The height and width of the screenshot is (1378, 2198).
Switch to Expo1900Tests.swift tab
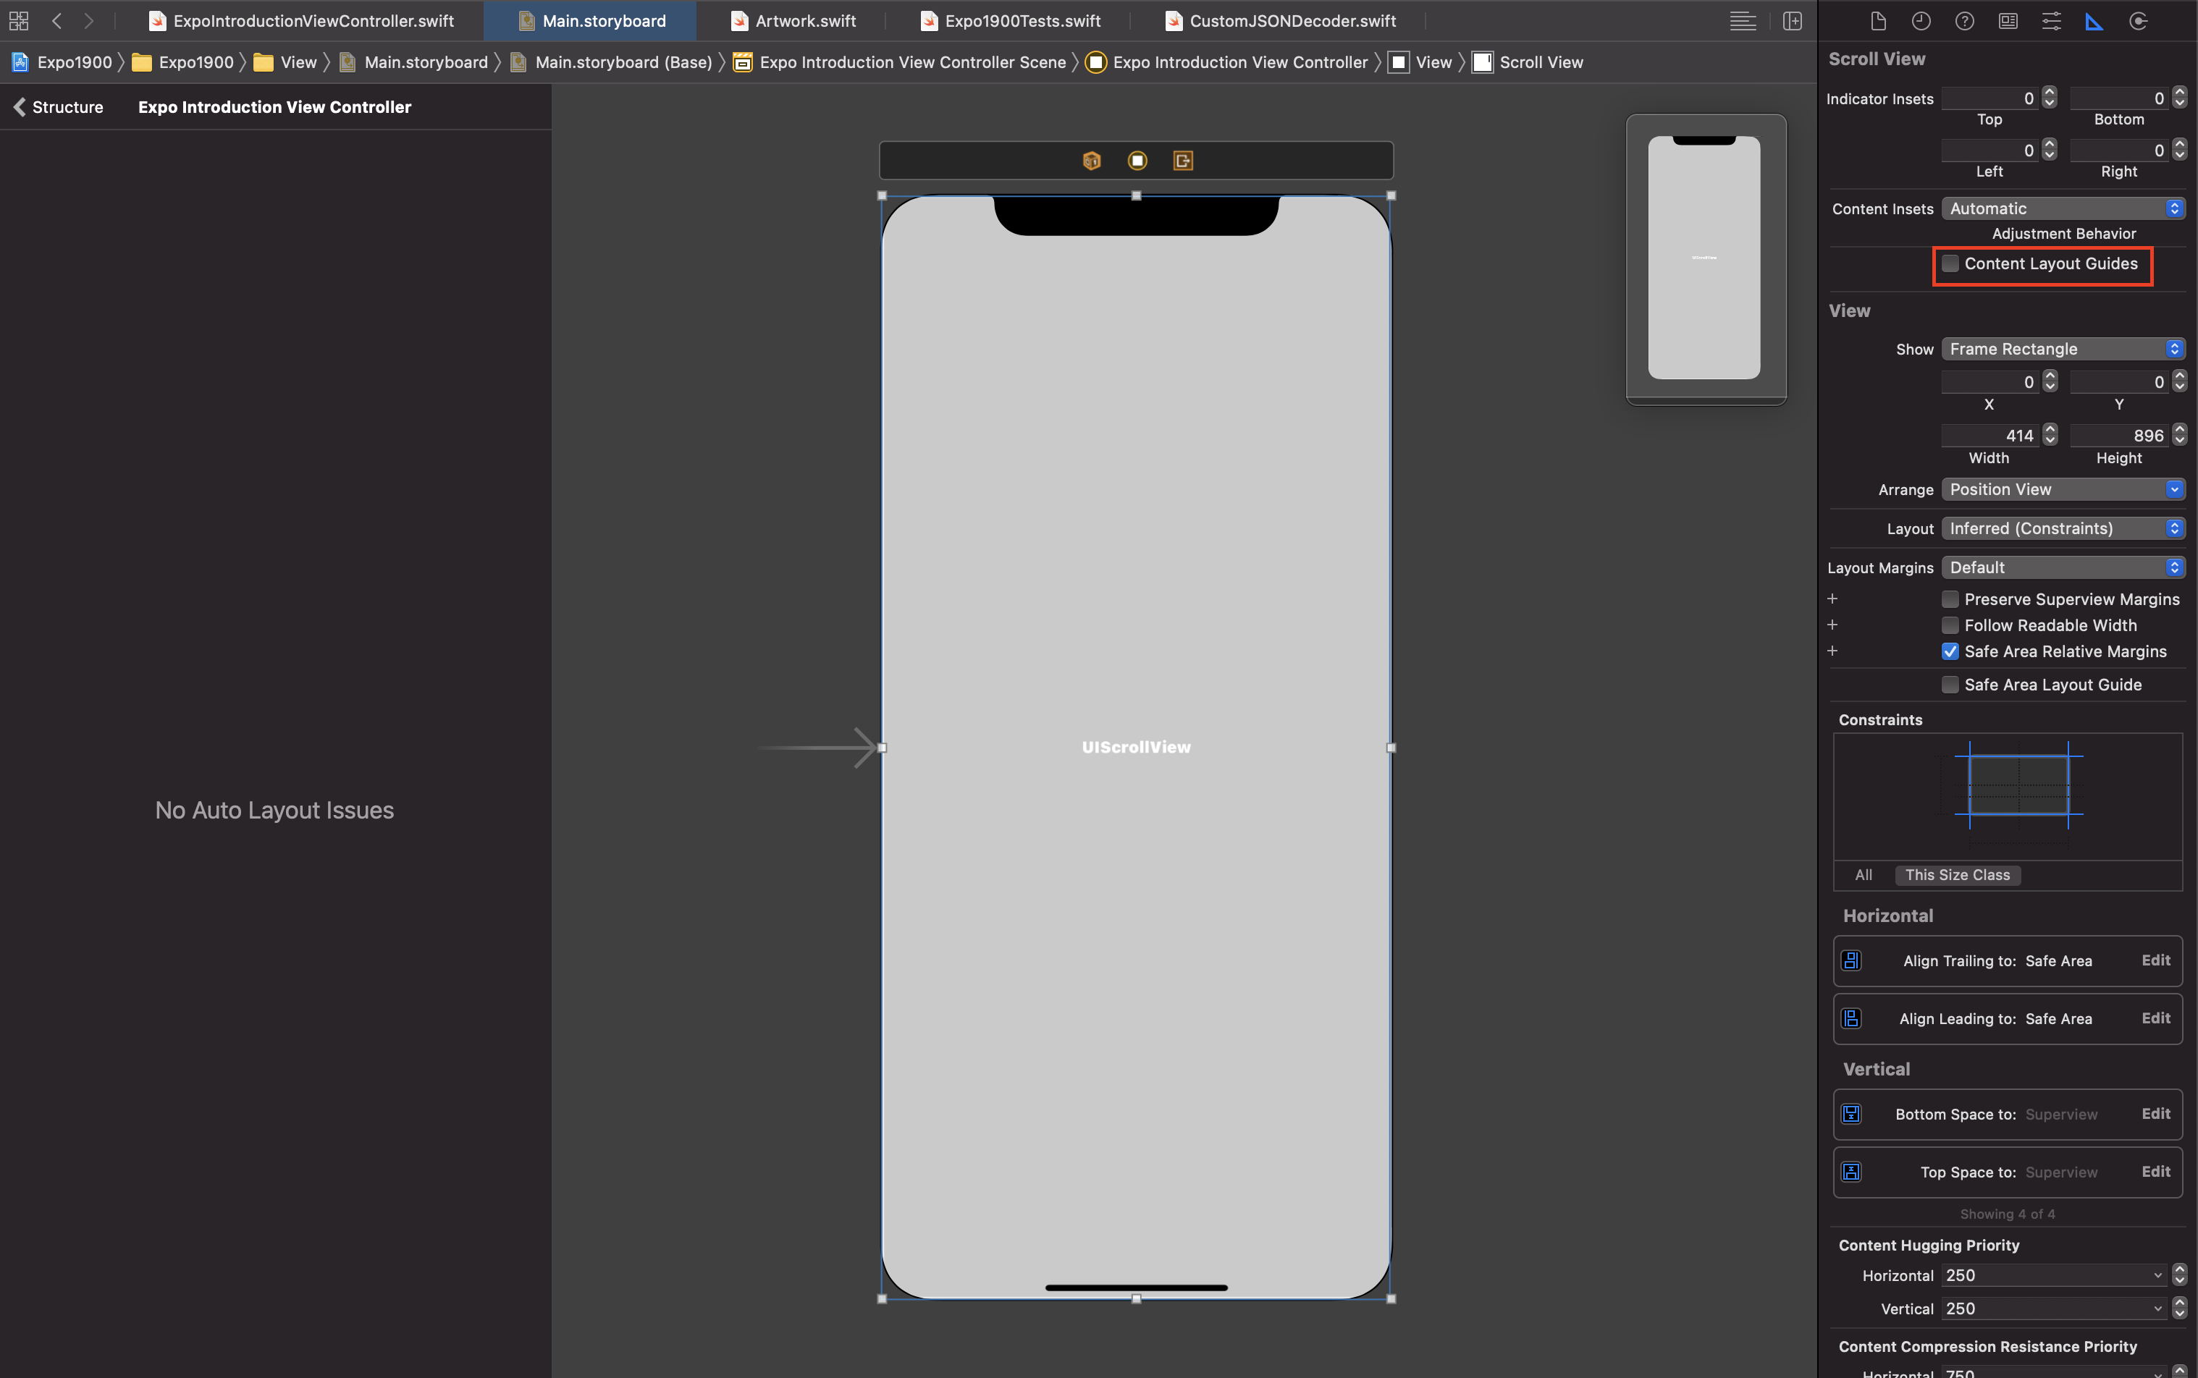click(x=1010, y=20)
